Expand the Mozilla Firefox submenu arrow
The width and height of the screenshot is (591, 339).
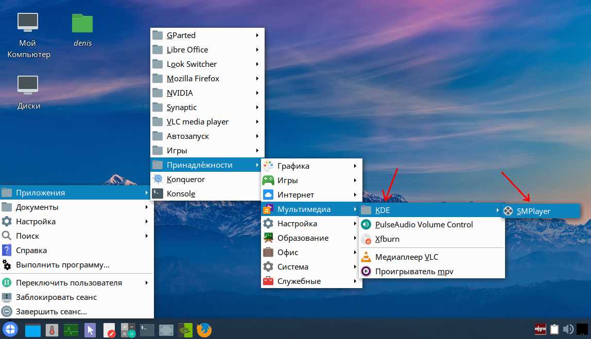257,78
